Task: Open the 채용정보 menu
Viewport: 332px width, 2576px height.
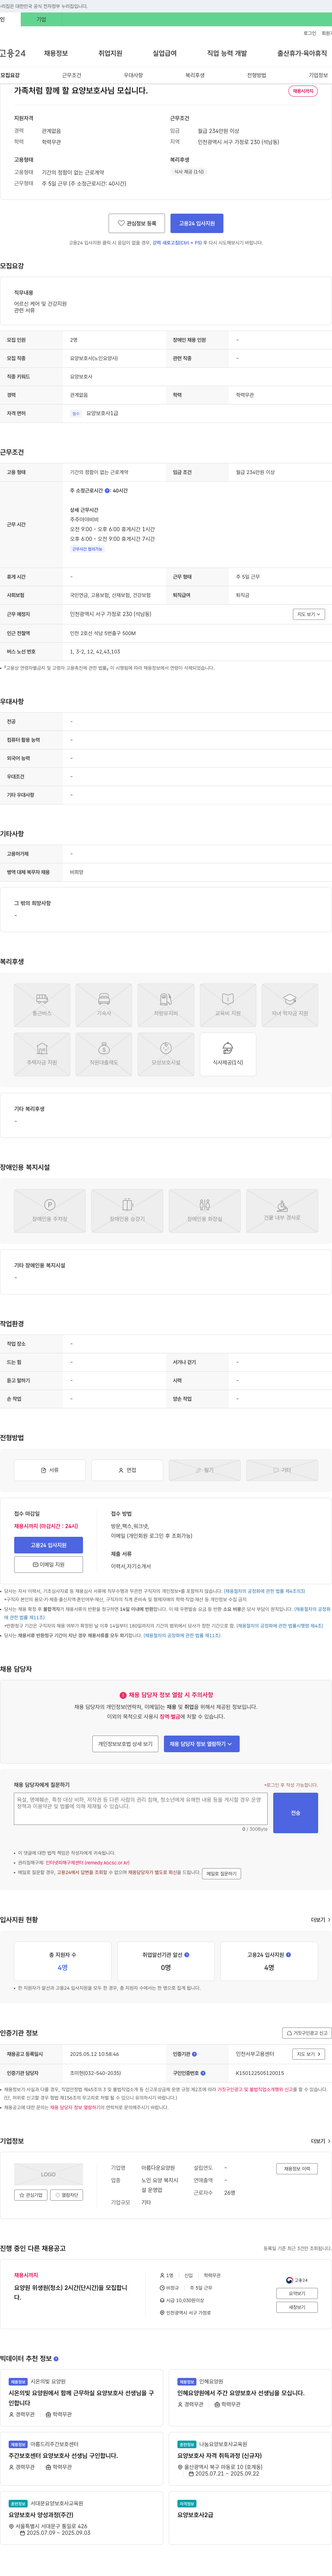Action: point(56,53)
